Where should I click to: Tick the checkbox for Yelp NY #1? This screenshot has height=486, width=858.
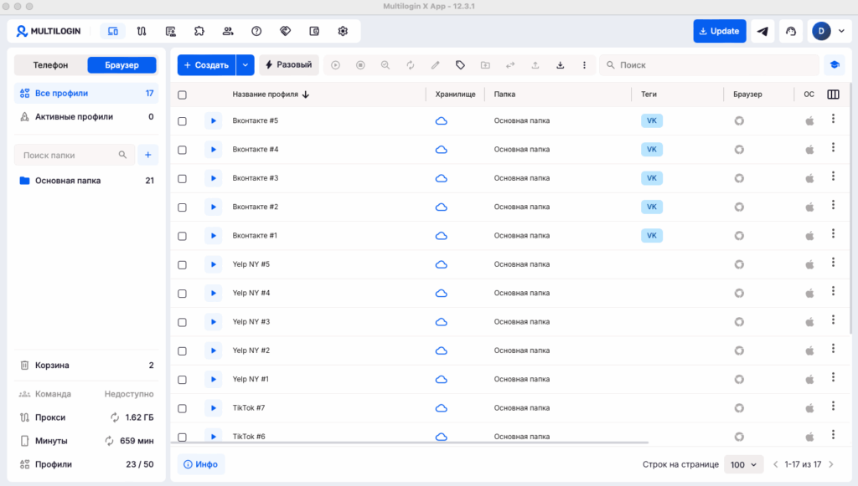pos(182,380)
